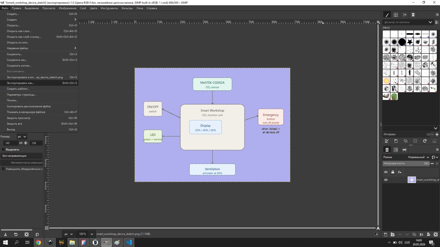
Task: Delete the current layer
Action: pos(436,234)
